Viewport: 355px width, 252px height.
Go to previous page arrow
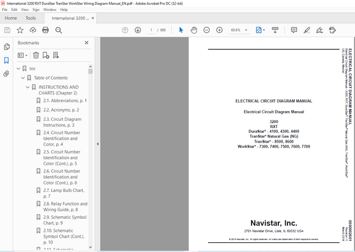click(x=125, y=30)
